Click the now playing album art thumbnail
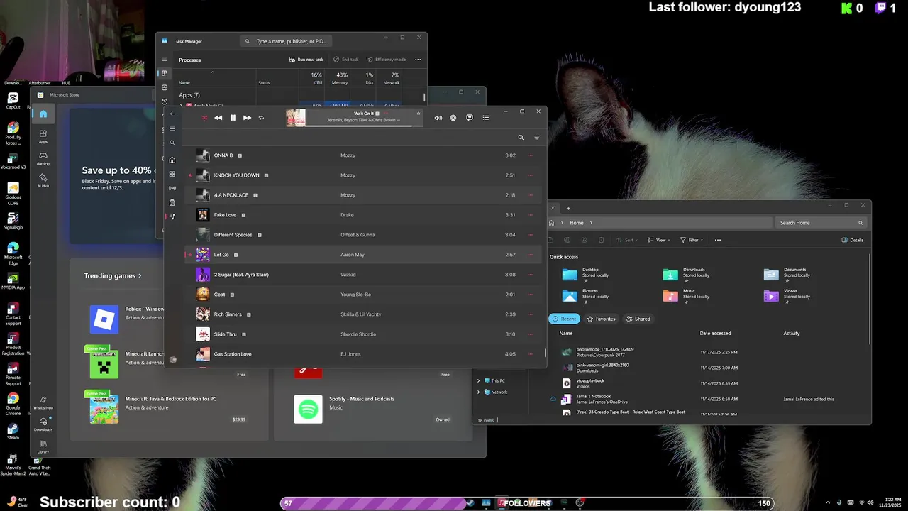This screenshot has height=511, width=908. point(296,118)
